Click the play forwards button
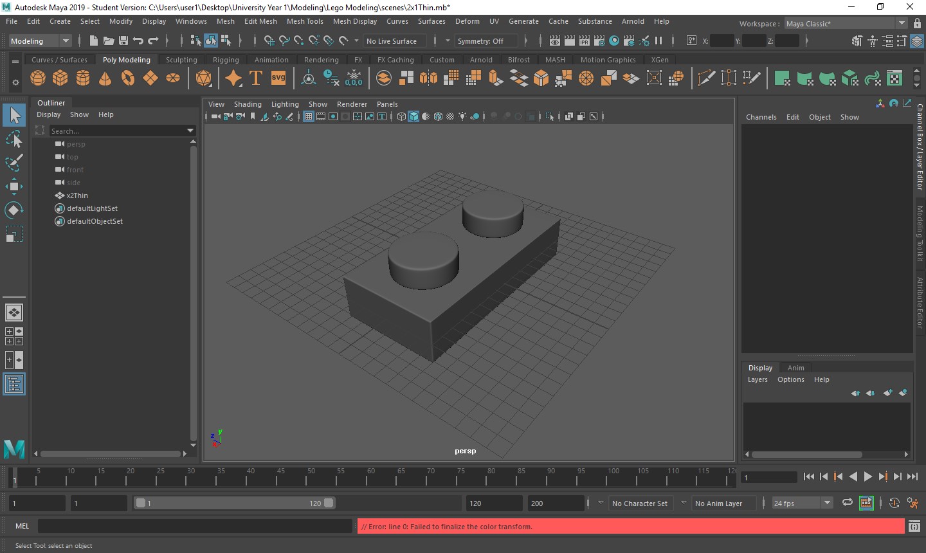Image resolution: width=926 pixels, height=553 pixels. (x=867, y=476)
